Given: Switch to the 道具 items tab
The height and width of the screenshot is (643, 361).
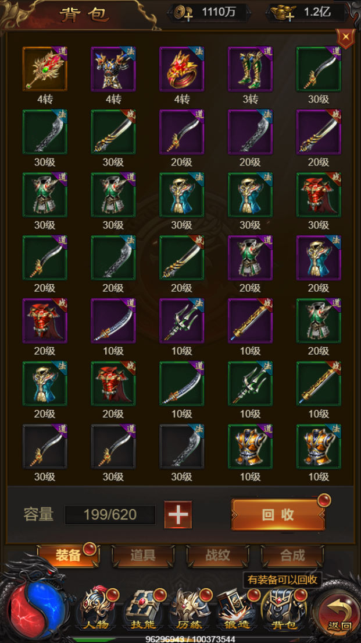Looking at the screenshot, I should (143, 556).
